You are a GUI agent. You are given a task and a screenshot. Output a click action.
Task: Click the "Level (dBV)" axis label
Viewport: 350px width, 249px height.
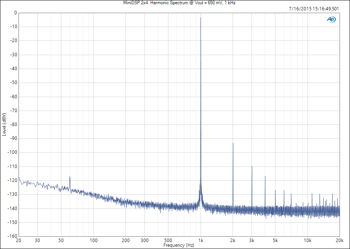pos(4,124)
